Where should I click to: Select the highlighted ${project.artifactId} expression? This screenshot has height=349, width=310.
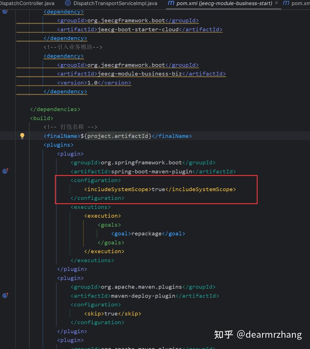click(x=118, y=136)
